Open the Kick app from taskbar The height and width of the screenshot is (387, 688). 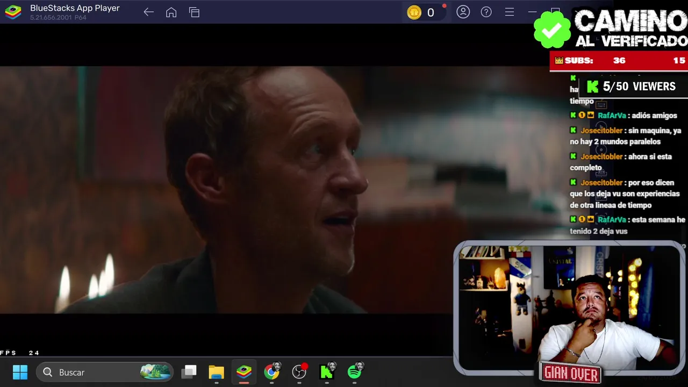(x=327, y=371)
